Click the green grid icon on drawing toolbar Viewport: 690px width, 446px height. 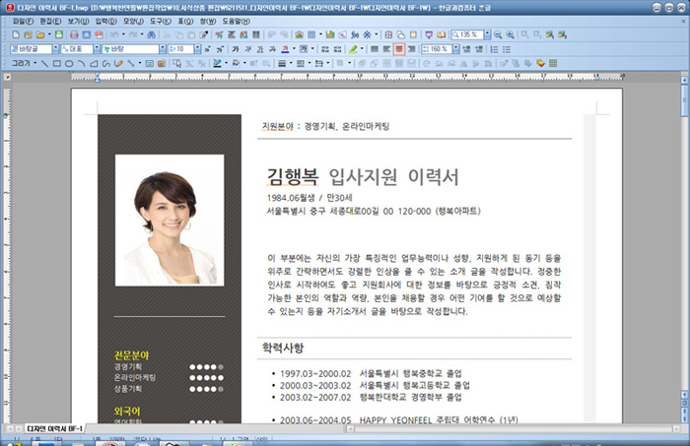point(553,64)
